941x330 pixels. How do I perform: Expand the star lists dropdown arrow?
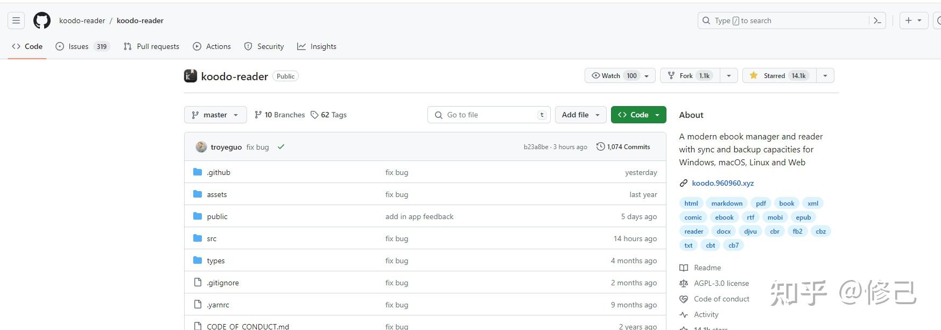tap(825, 76)
